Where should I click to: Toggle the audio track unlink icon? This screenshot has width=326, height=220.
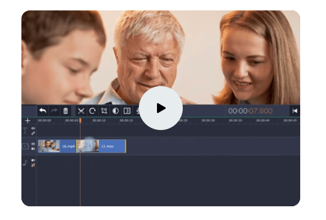click(33, 165)
